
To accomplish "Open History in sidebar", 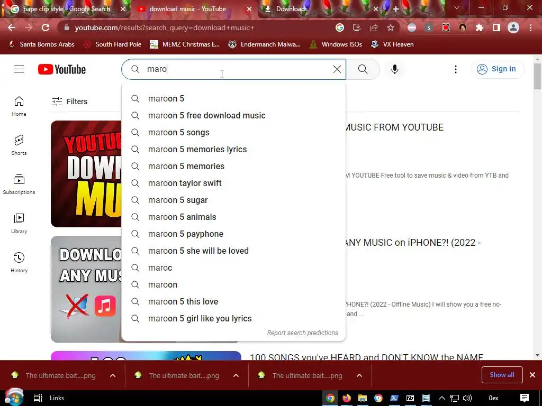I will [19, 263].
